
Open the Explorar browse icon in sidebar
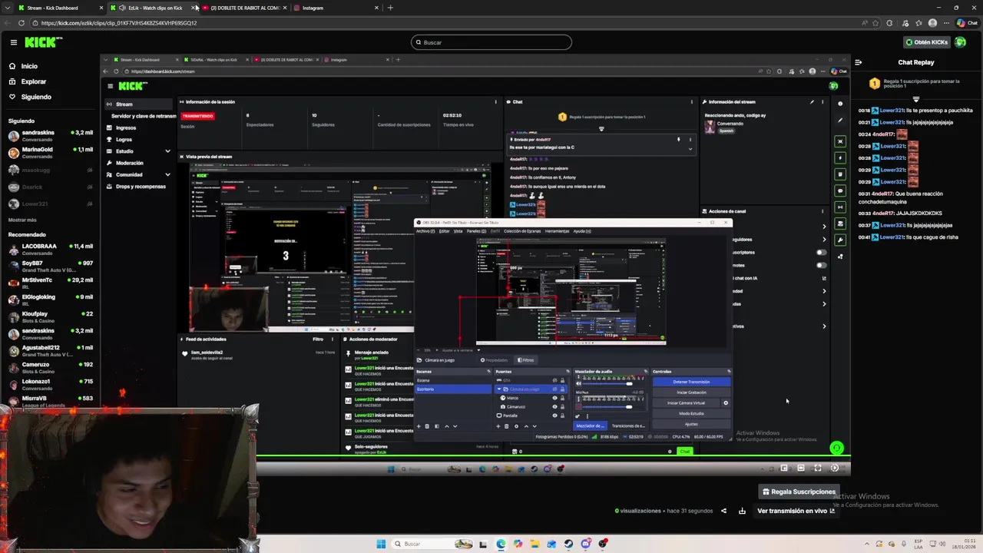click(x=12, y=81)
